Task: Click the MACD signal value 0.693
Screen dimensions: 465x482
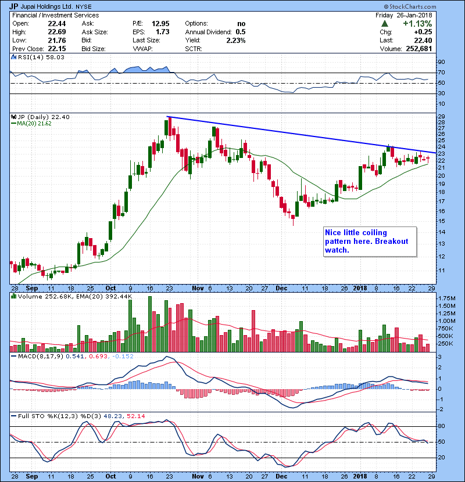Action: pos(98,357)
